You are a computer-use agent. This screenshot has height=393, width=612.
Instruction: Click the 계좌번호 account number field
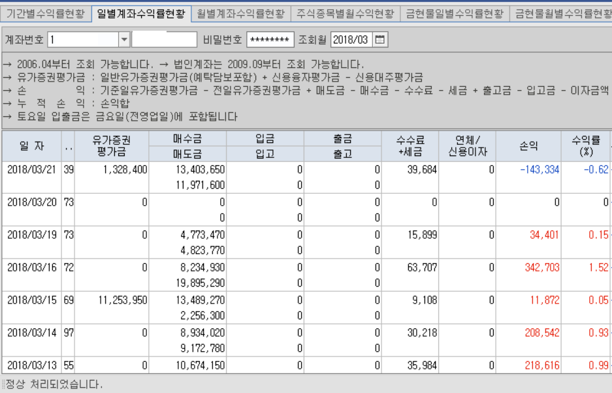[x=82, y=40]
